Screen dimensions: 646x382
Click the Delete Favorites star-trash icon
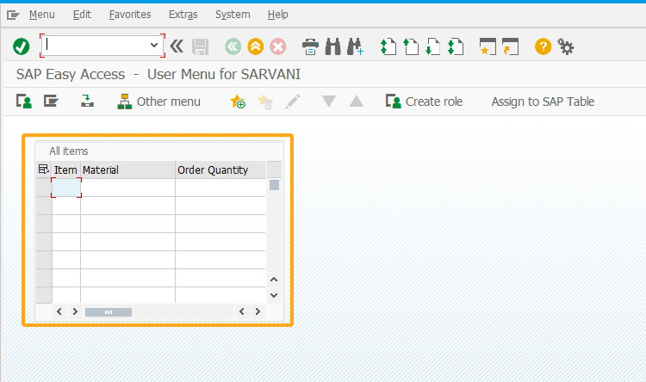click(x=265, y=102)
